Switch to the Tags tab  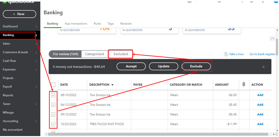point(110,24)
